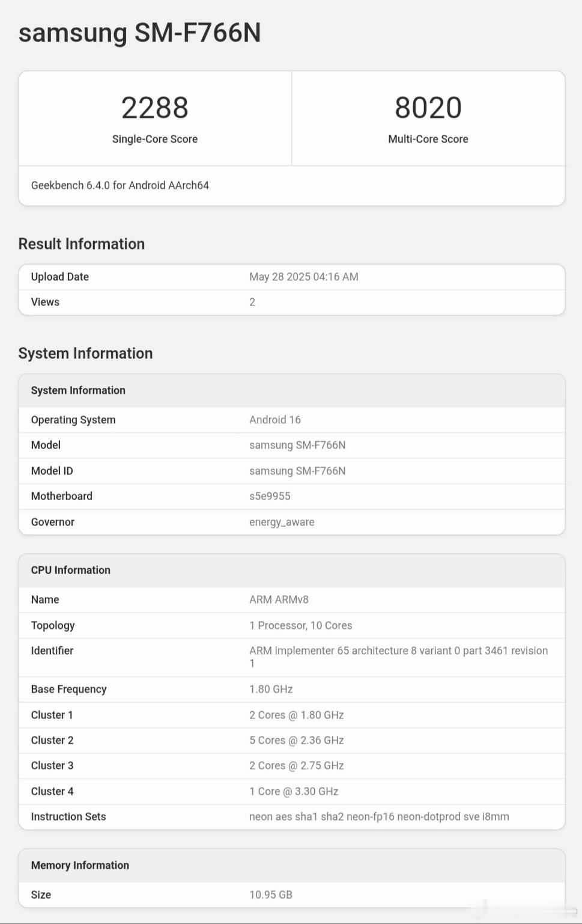Select the CPU Information table header
Viewport: 582px width, 924px height.
pos(71,570)
